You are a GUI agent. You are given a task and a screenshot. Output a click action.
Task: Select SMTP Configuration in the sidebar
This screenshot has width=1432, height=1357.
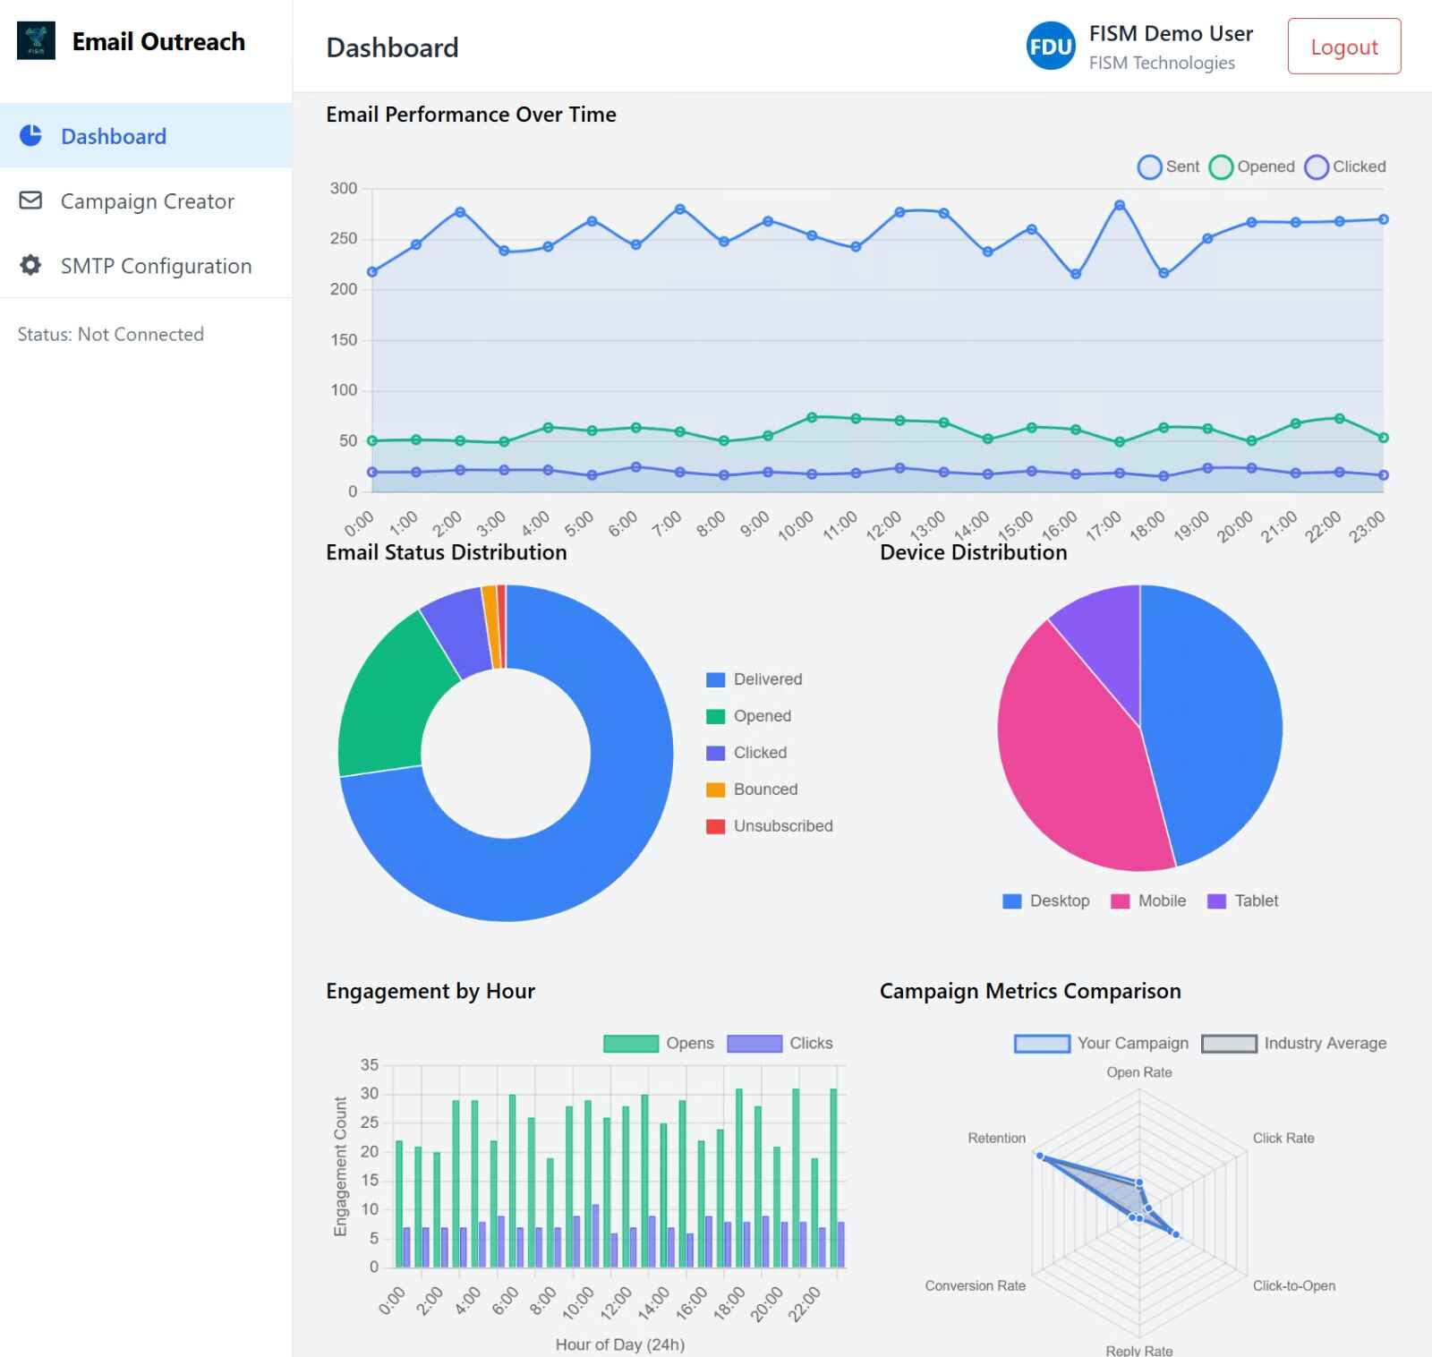pyautogui.click(x=156, y=266)
